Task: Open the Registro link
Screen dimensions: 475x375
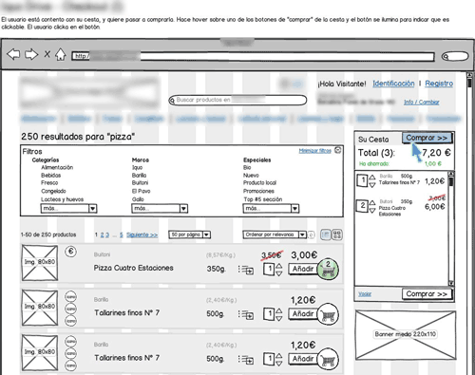Action: point(439,84)
